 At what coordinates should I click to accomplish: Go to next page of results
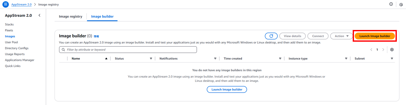click(x=383, y=50)
